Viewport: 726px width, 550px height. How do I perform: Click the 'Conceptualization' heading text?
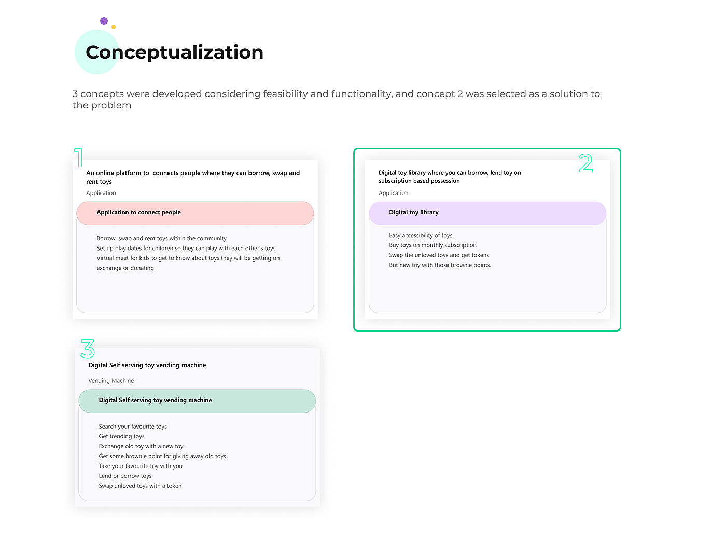pos(175,52)
